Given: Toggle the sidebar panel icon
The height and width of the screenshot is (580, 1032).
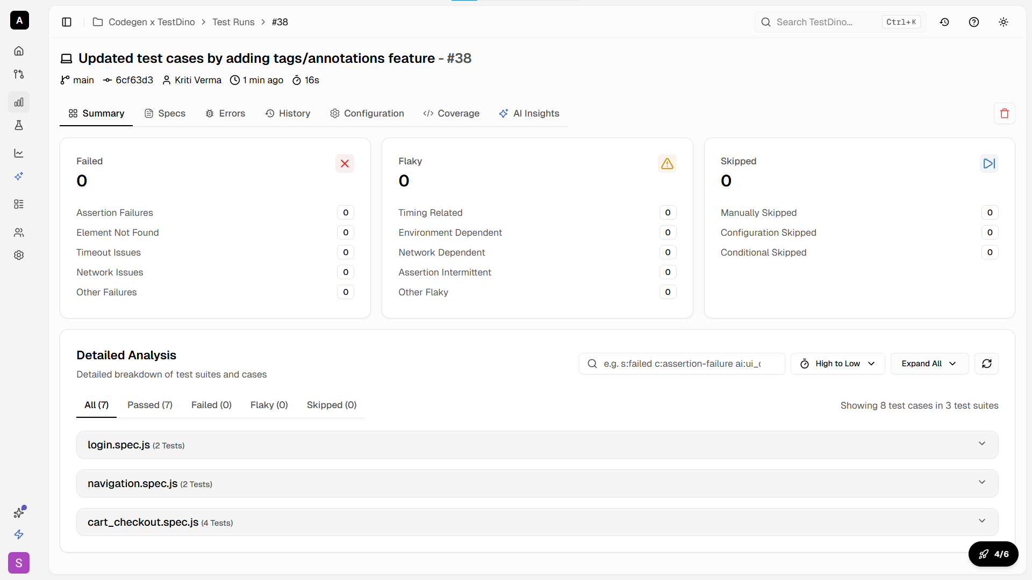Looking at the screenshot, I should coord(67,22).
